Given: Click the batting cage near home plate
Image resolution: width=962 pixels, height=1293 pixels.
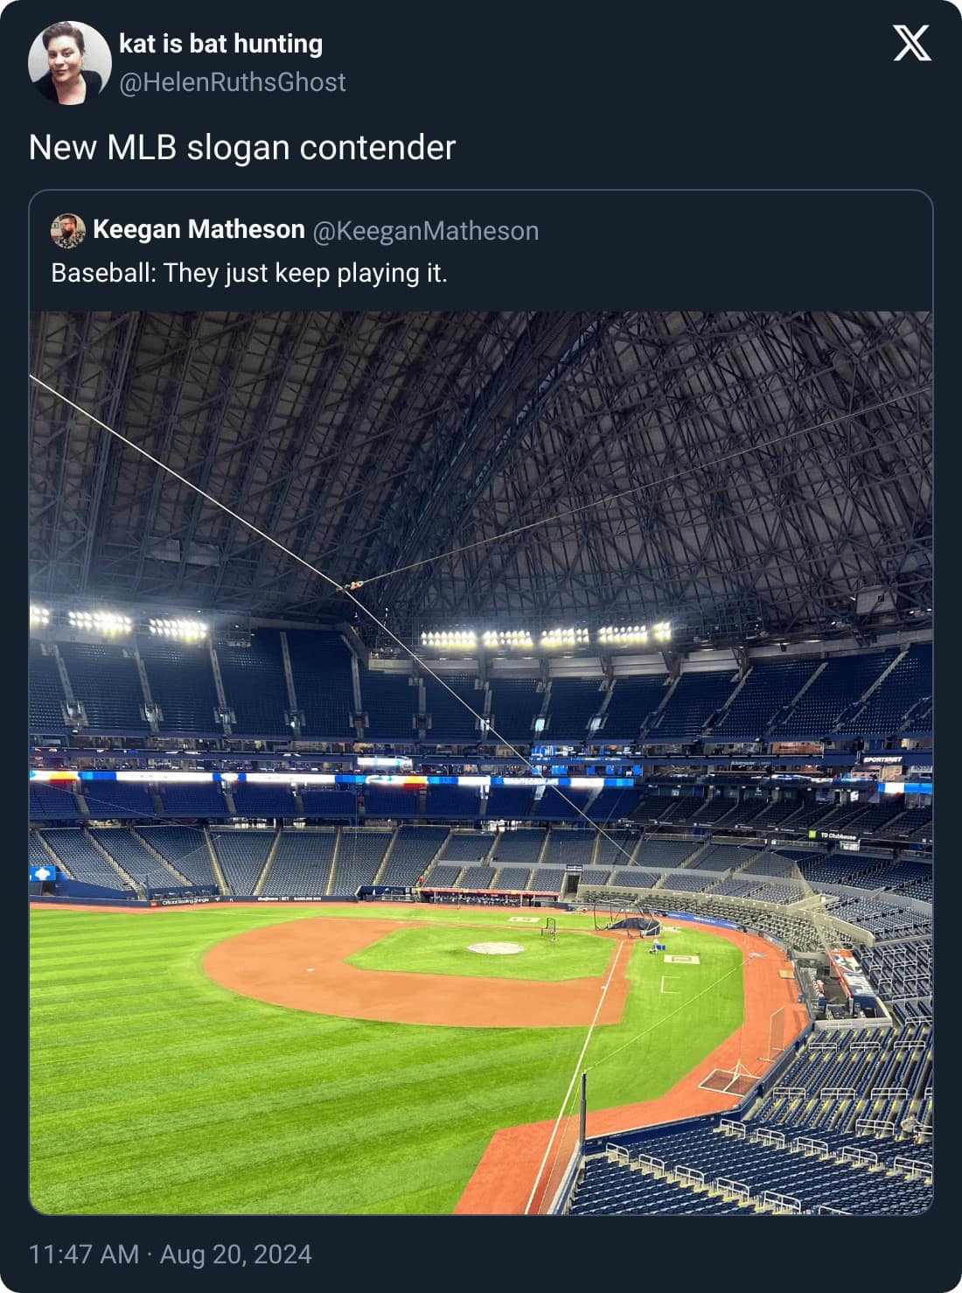Looking at the screenshot, I should click(x=628, y=920).
